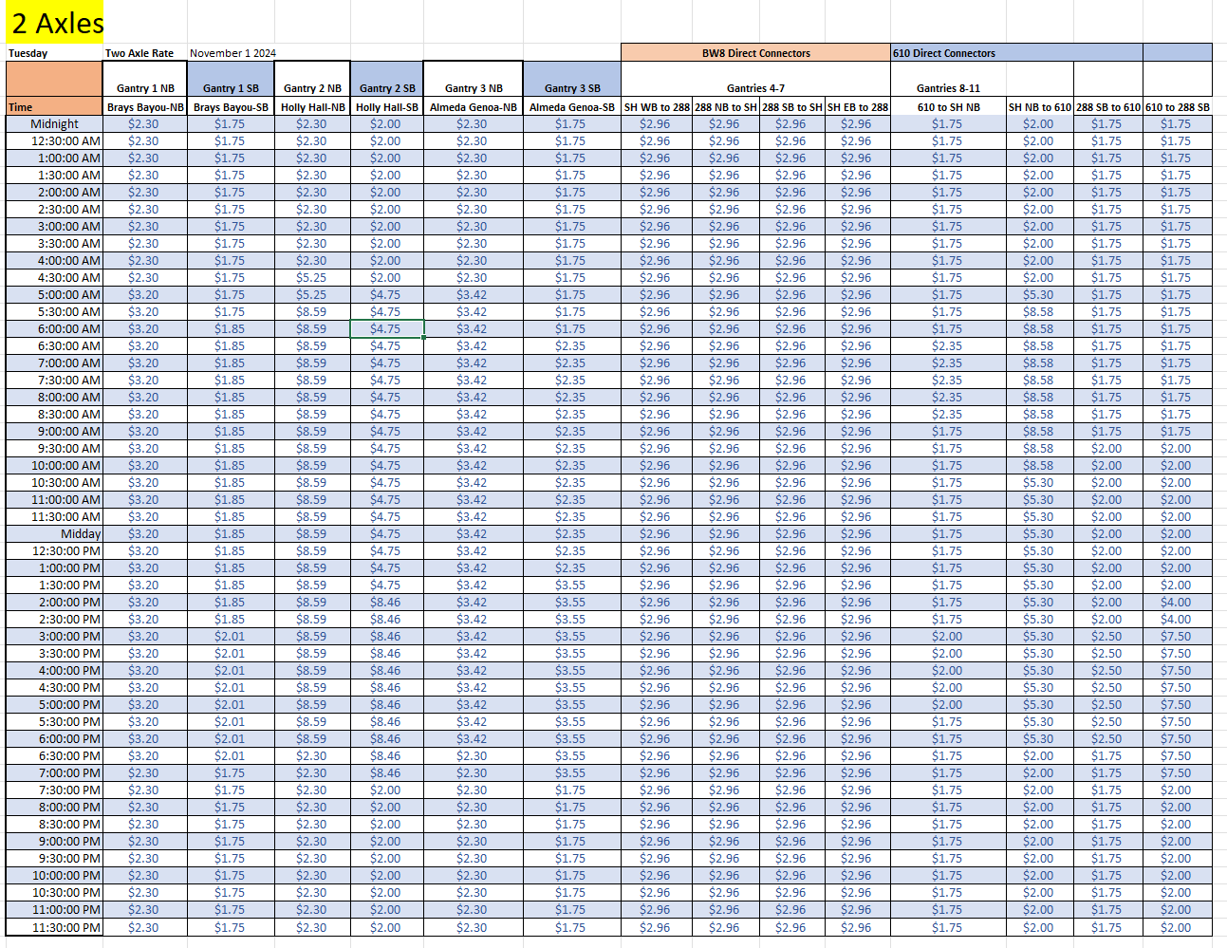Select the $2.00 Holly Hall-SB cell at 7:30:00 PM
The width and height of the screenshot is (1227, 948).
point(387,790)
